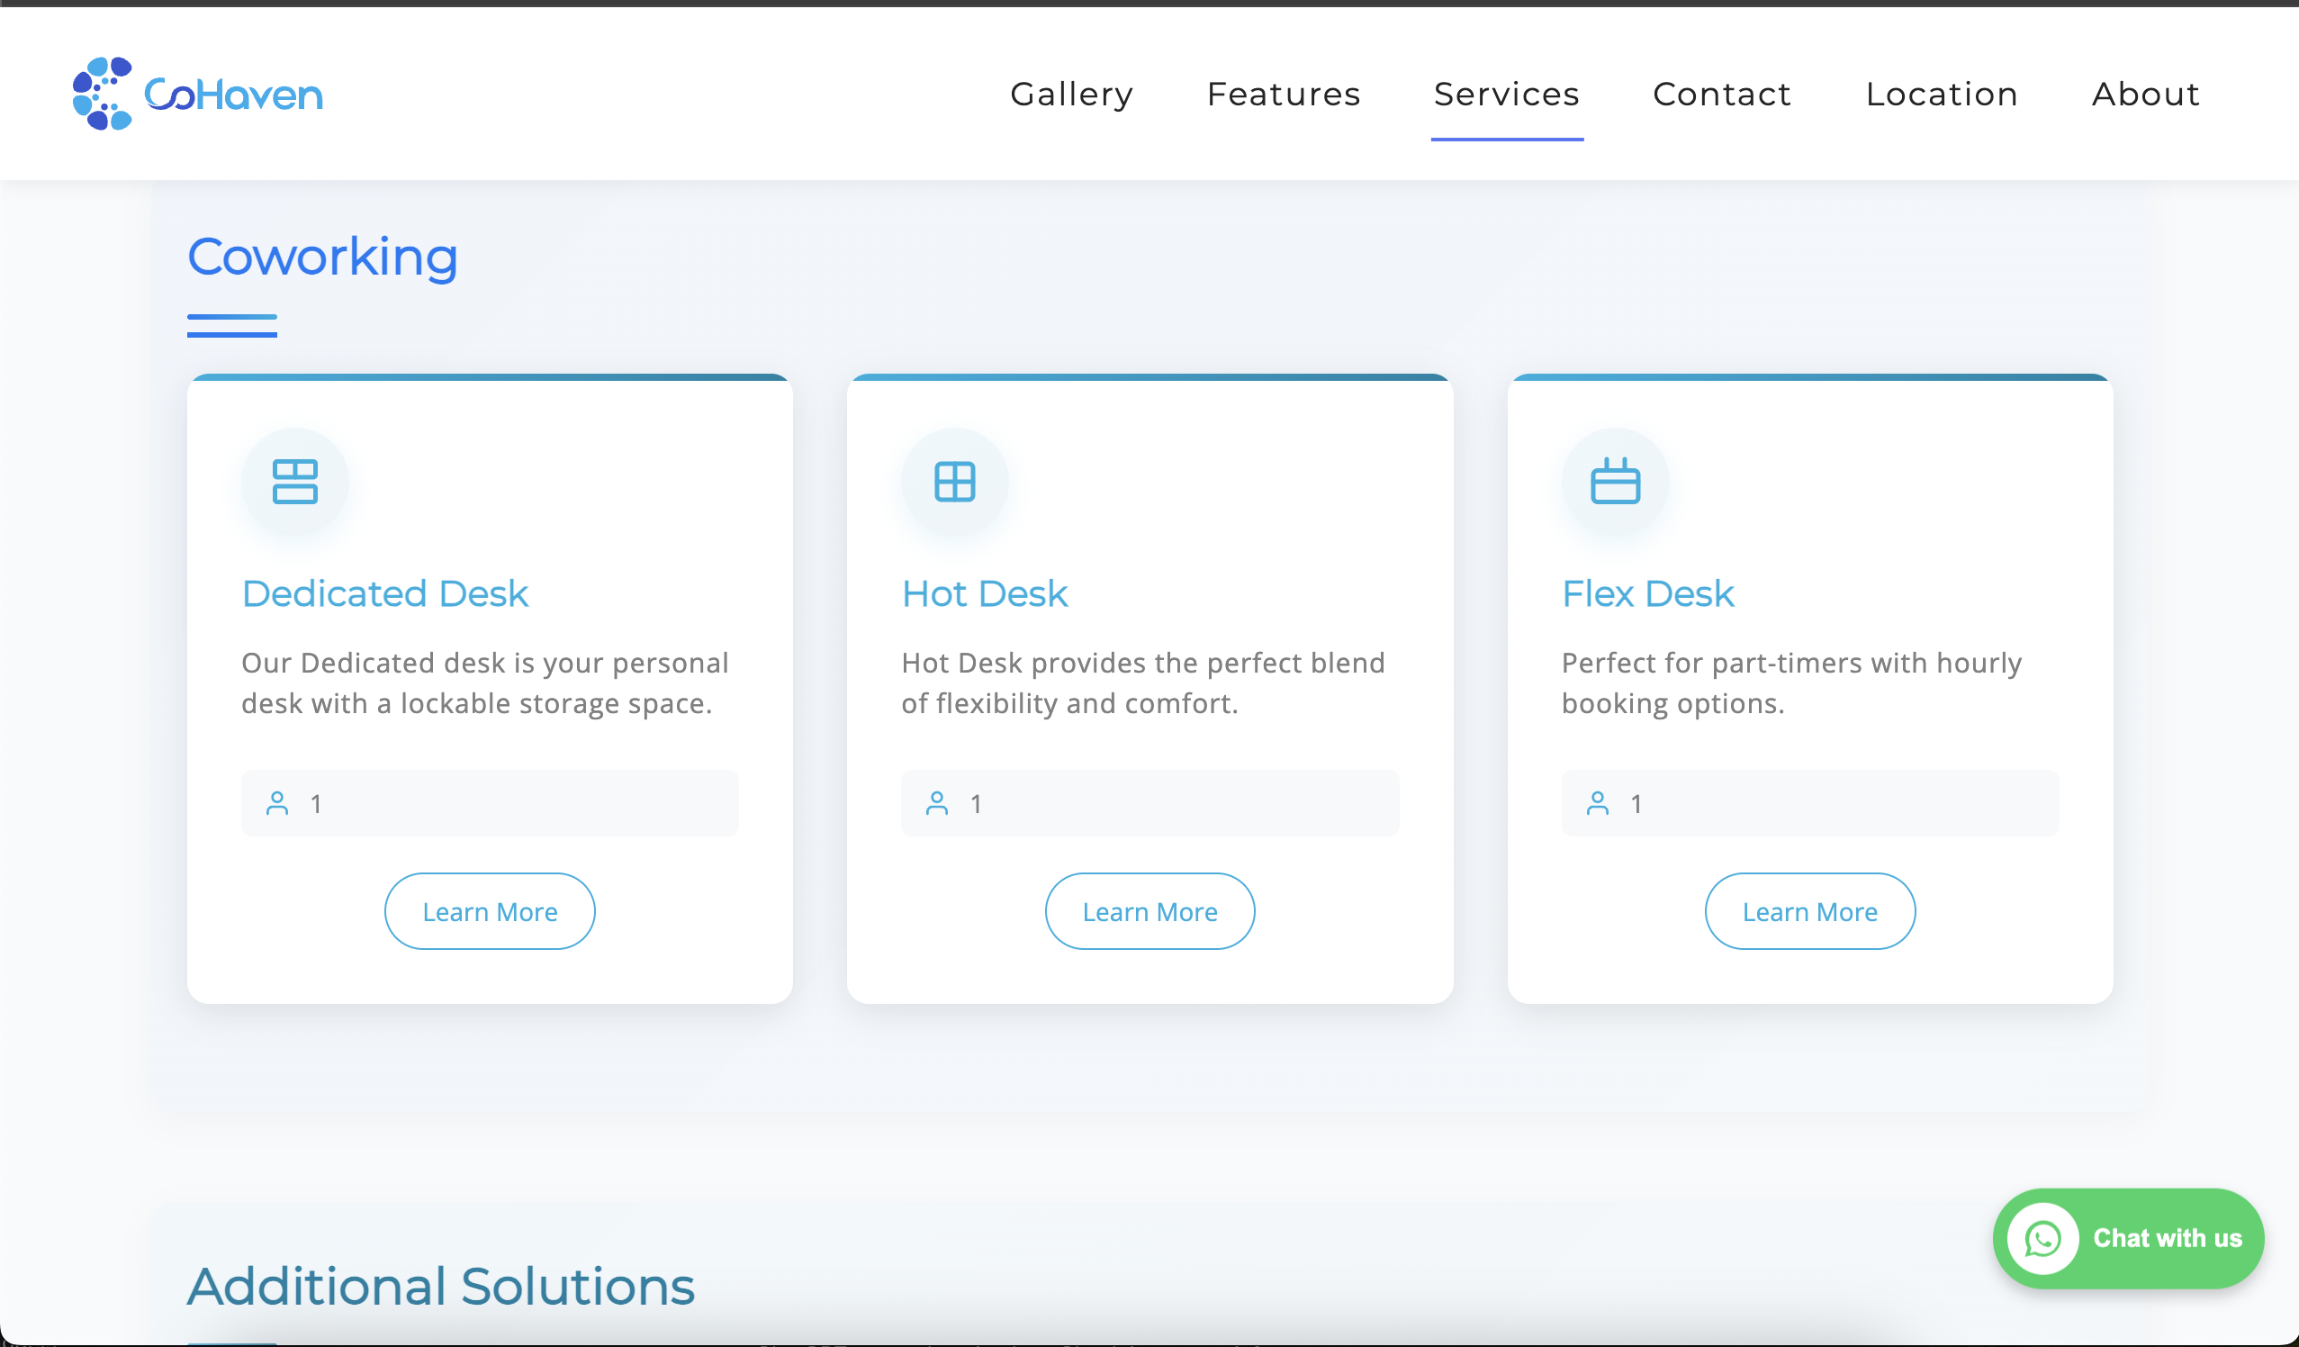Click the Dedicated Desk layout icon
Viewport: 2299px width, 1347px height.
pyautogui.click(x=294, y=482)
